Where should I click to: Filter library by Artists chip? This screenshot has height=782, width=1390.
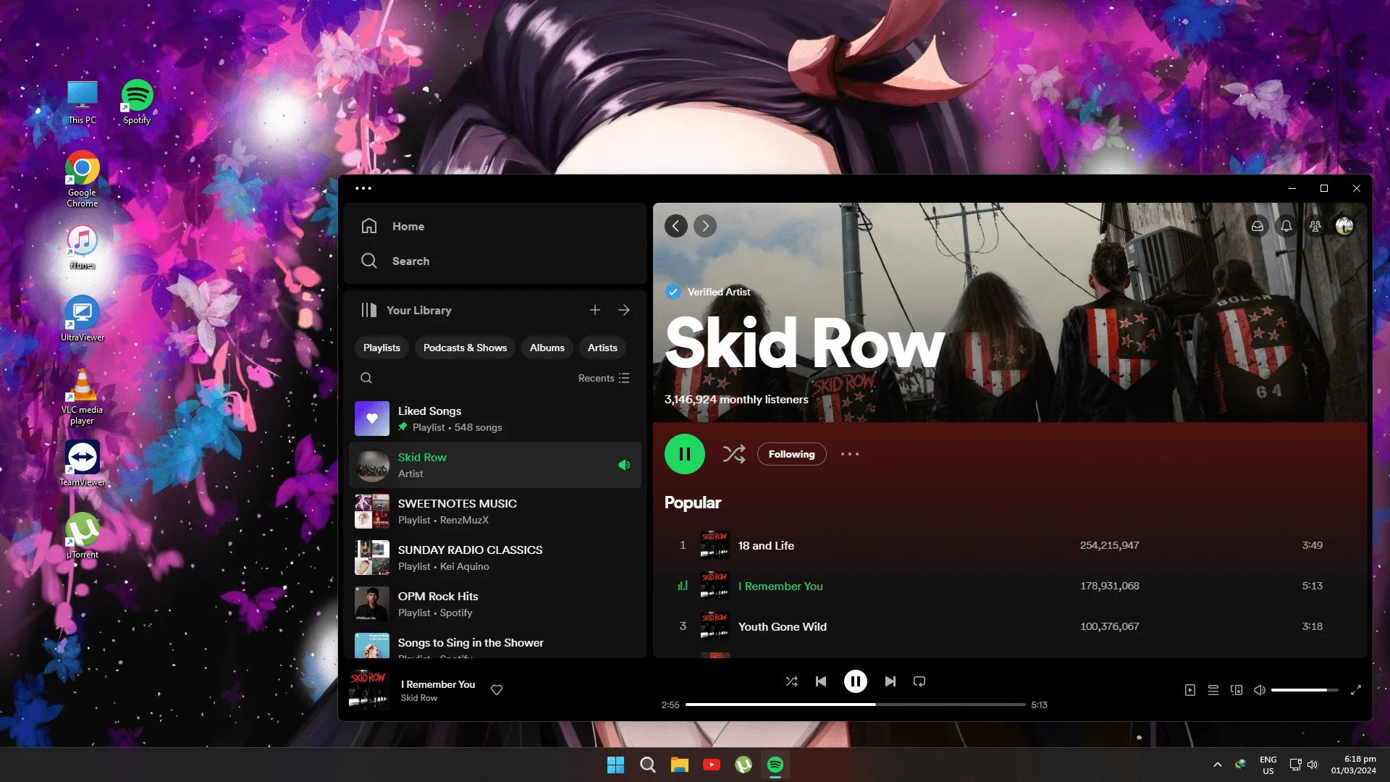tap(602, 348)
